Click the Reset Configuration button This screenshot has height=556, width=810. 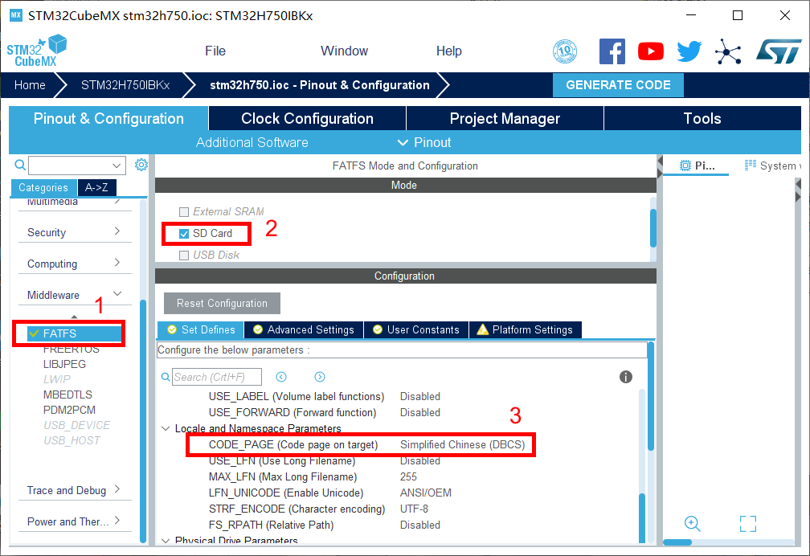pos(222,303)
